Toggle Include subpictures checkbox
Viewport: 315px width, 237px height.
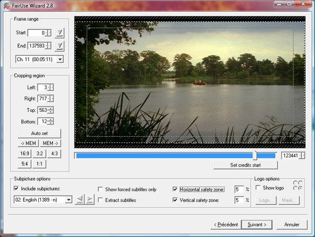click(17, 188)
